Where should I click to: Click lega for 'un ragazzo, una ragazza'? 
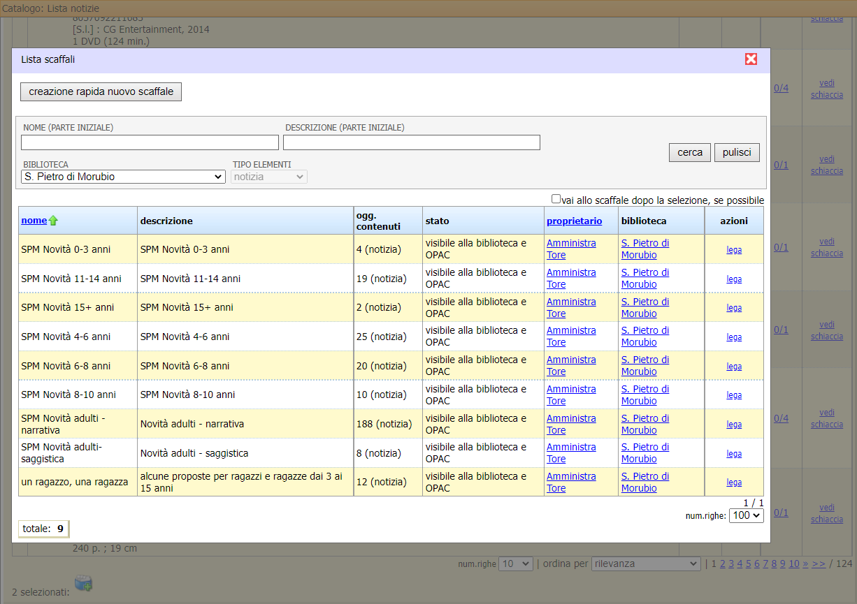click(x=734, y=482)
